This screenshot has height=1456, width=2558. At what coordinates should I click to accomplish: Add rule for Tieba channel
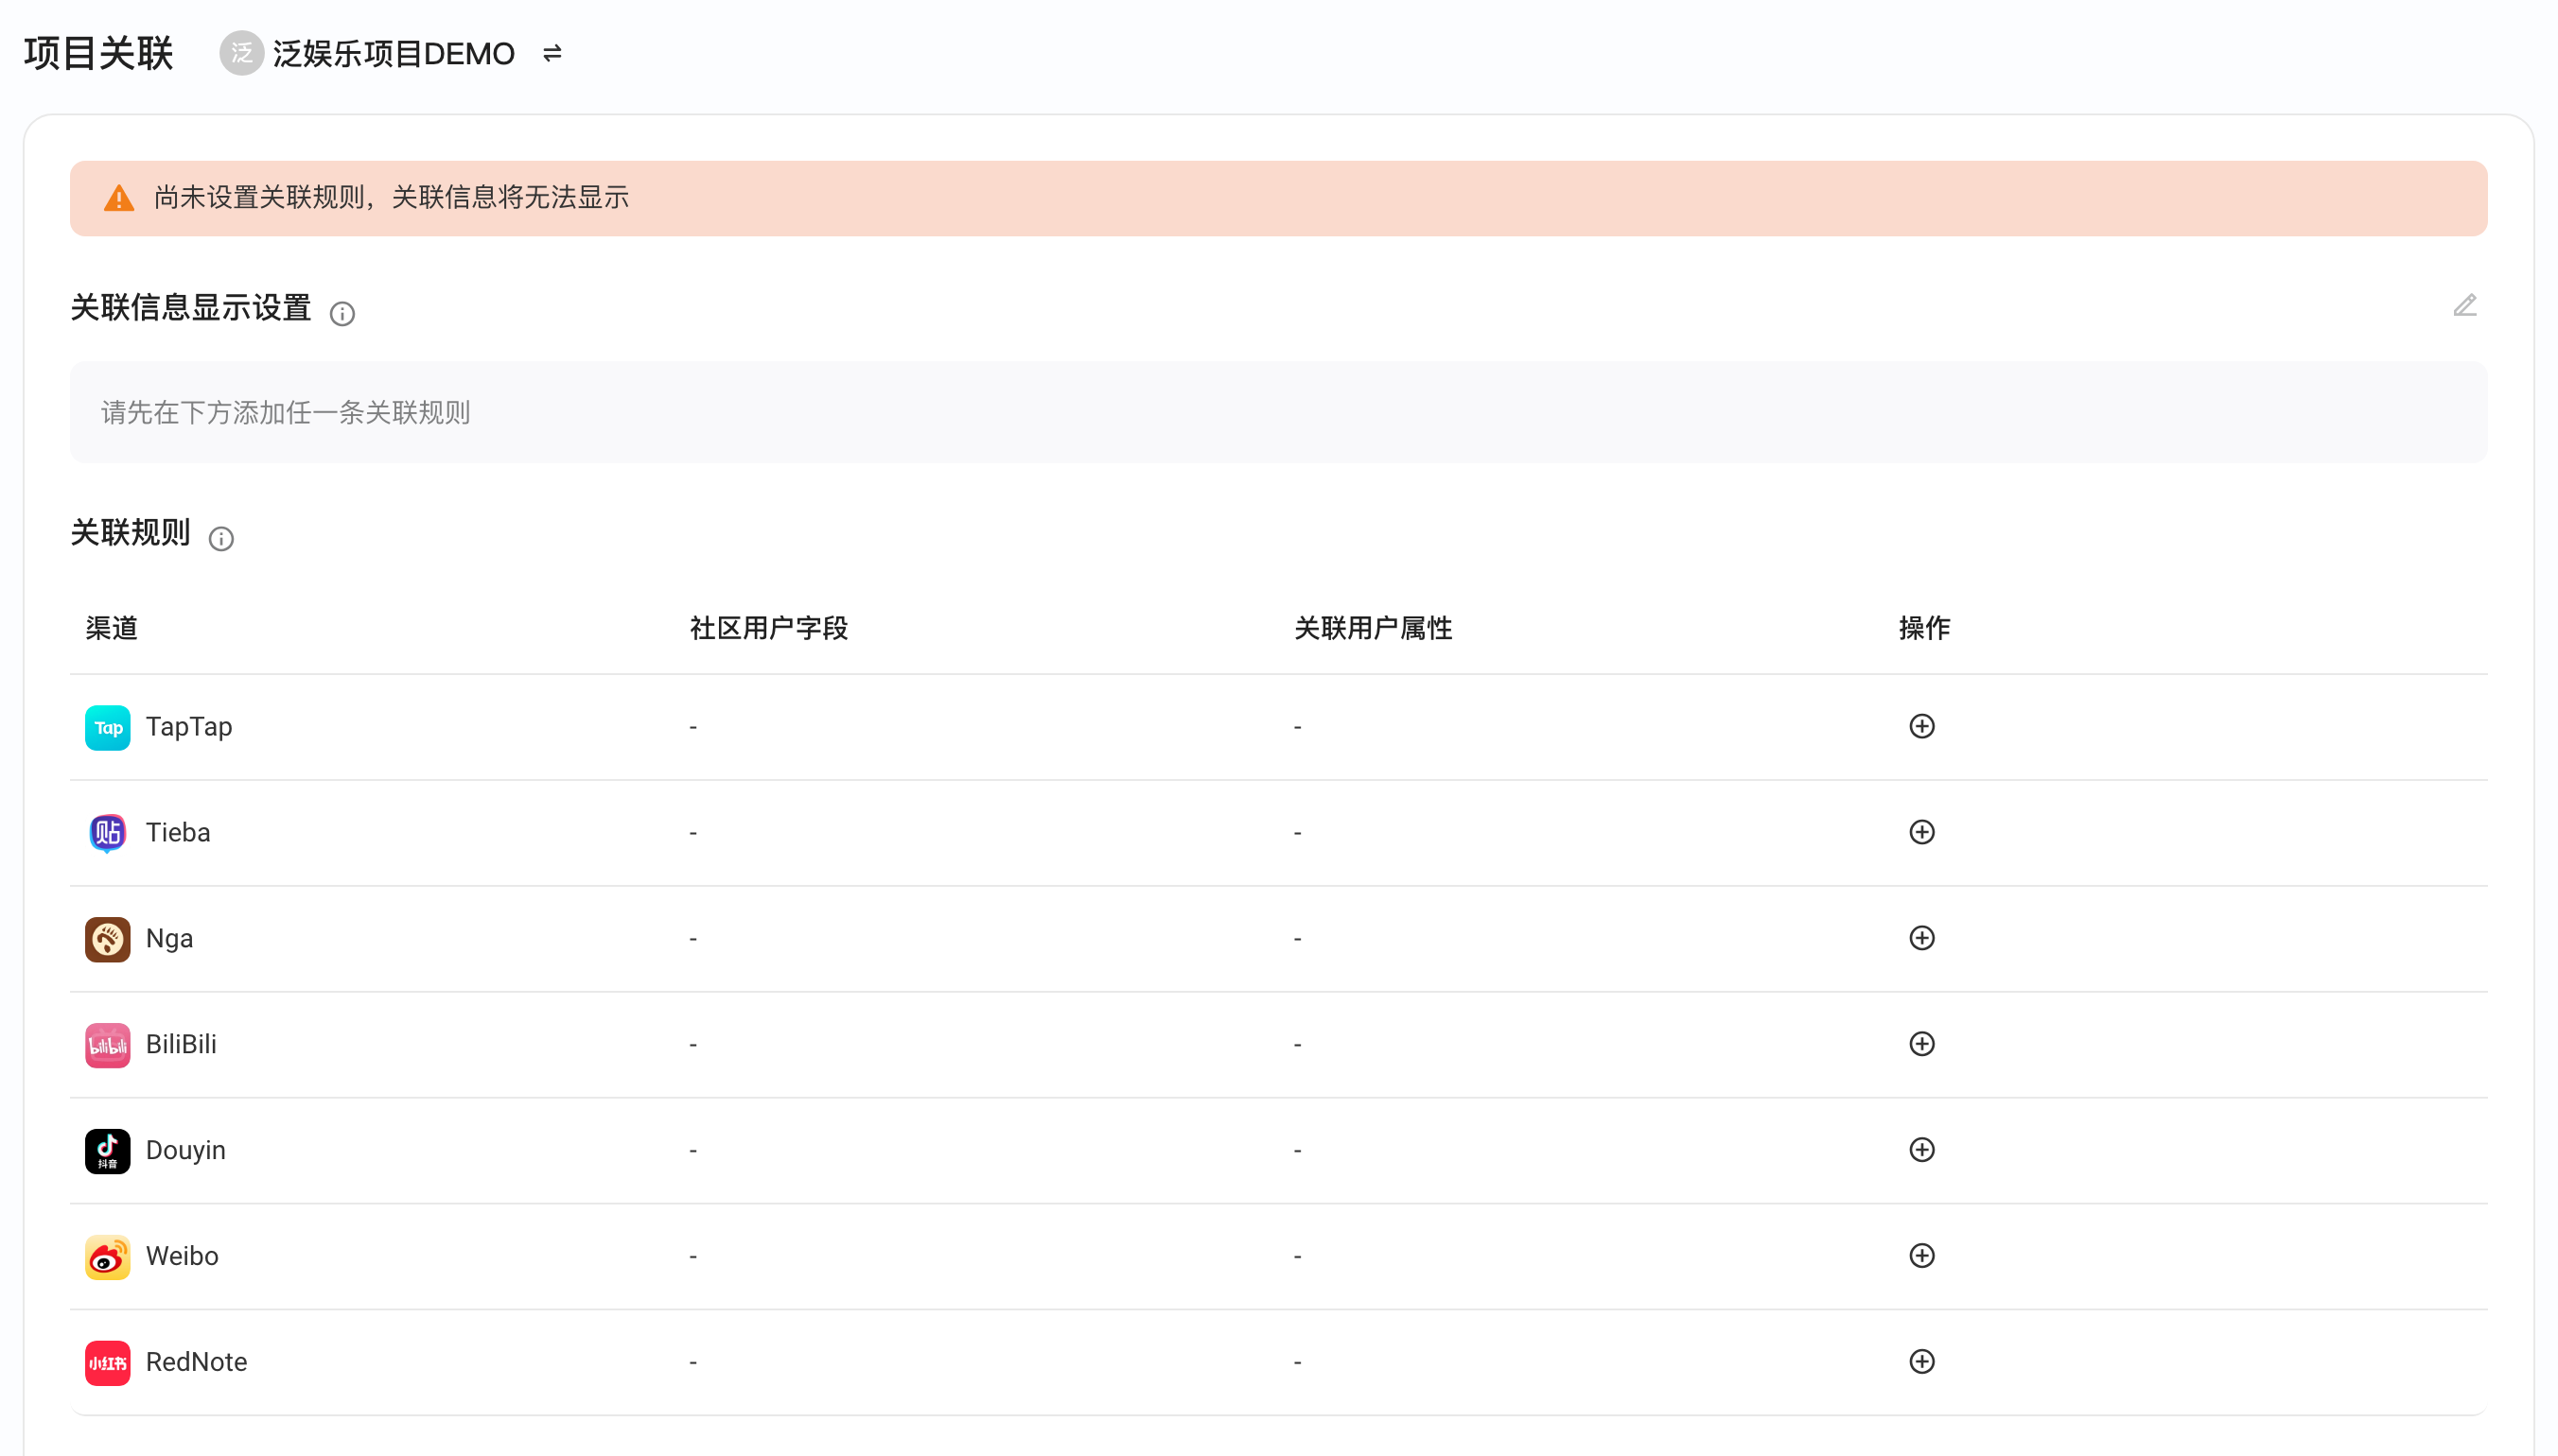(1920, 832)
